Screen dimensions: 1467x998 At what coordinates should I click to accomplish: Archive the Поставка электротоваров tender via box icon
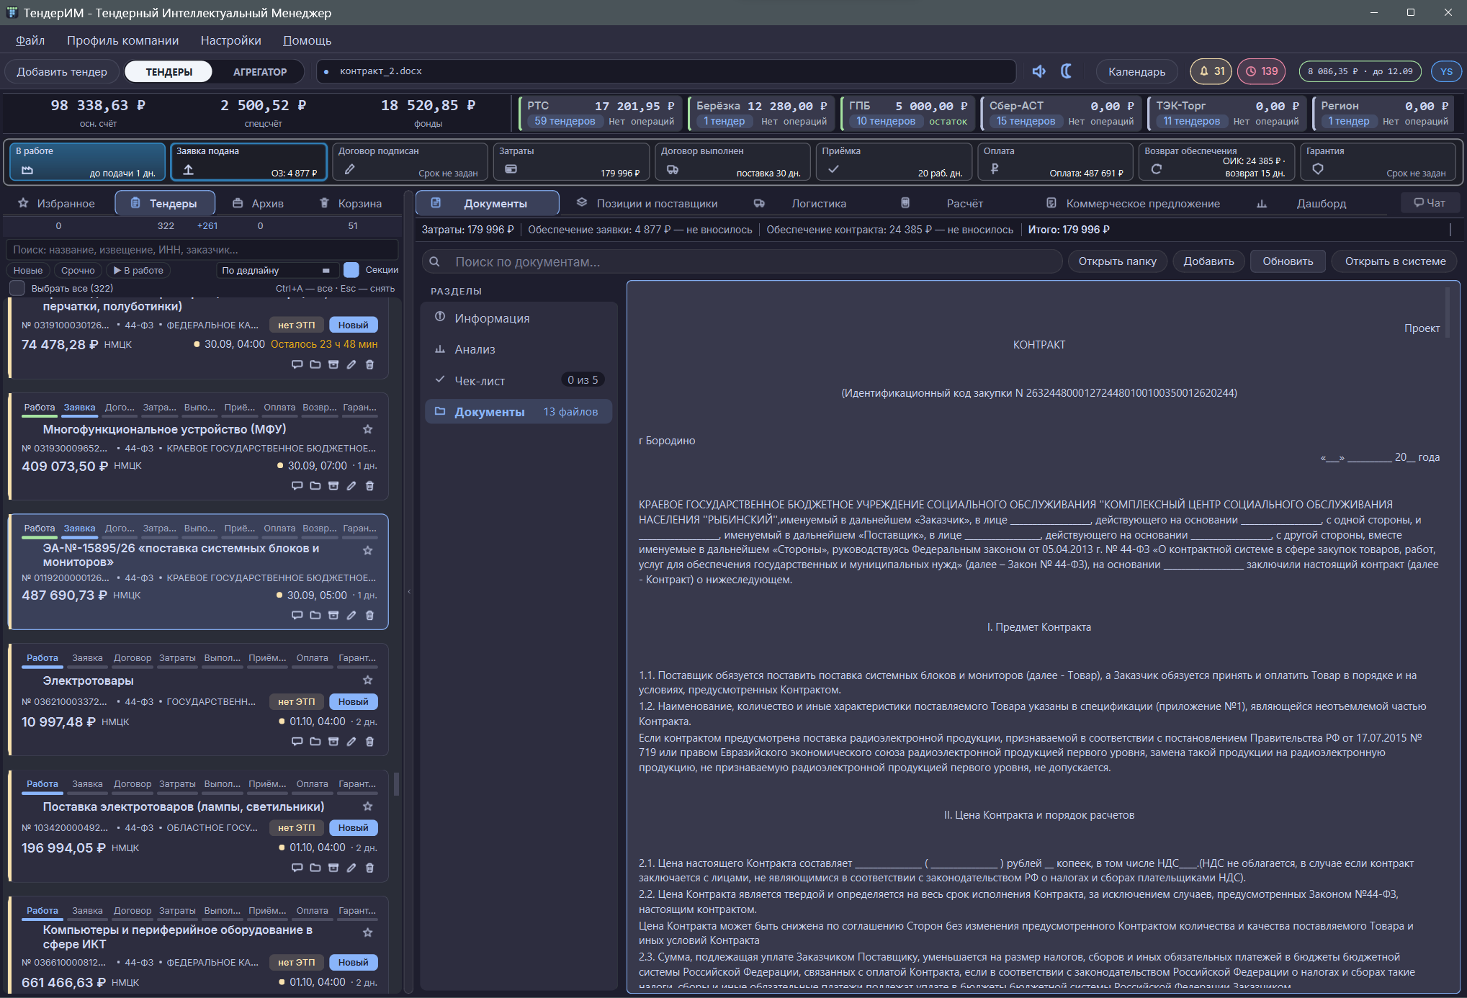(333, 868)
